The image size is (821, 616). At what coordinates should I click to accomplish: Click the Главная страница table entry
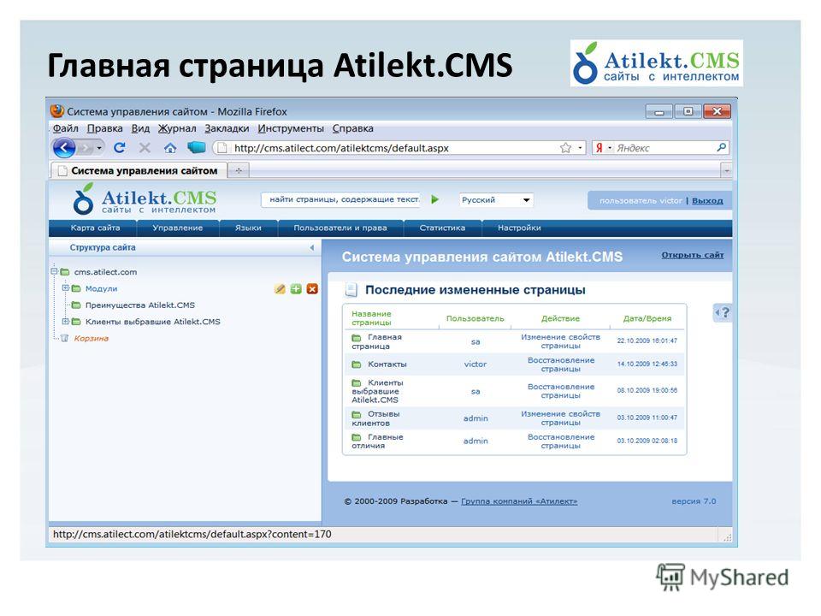coord(377,341)
